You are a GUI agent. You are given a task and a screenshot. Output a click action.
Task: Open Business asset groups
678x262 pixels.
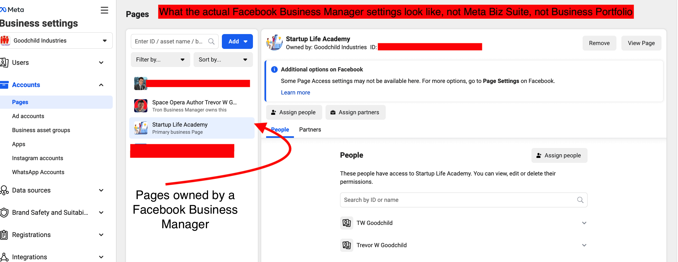coord(41,130)
